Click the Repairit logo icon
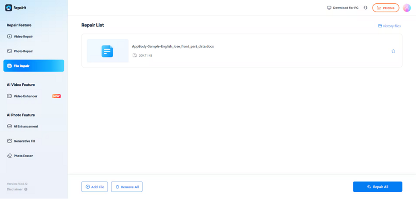The image size is (417, 199). tap(9, 8)
